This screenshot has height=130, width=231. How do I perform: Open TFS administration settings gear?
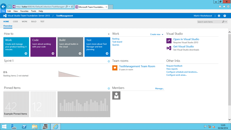219,16
